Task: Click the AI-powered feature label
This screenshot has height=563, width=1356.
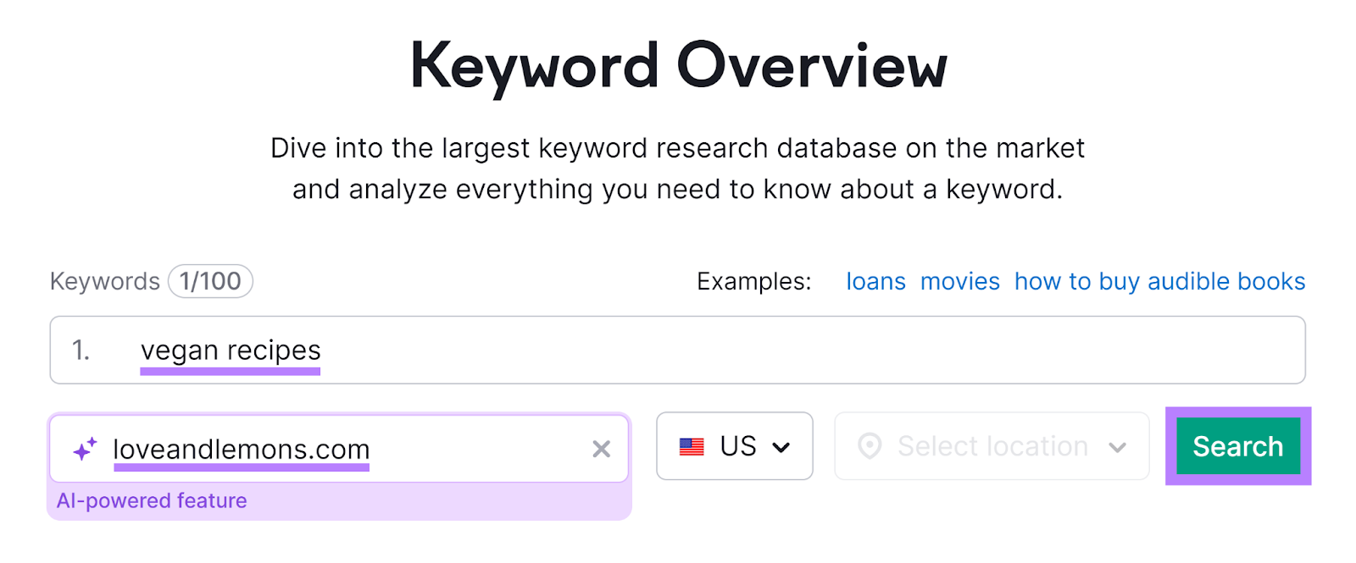Action: 153,500
